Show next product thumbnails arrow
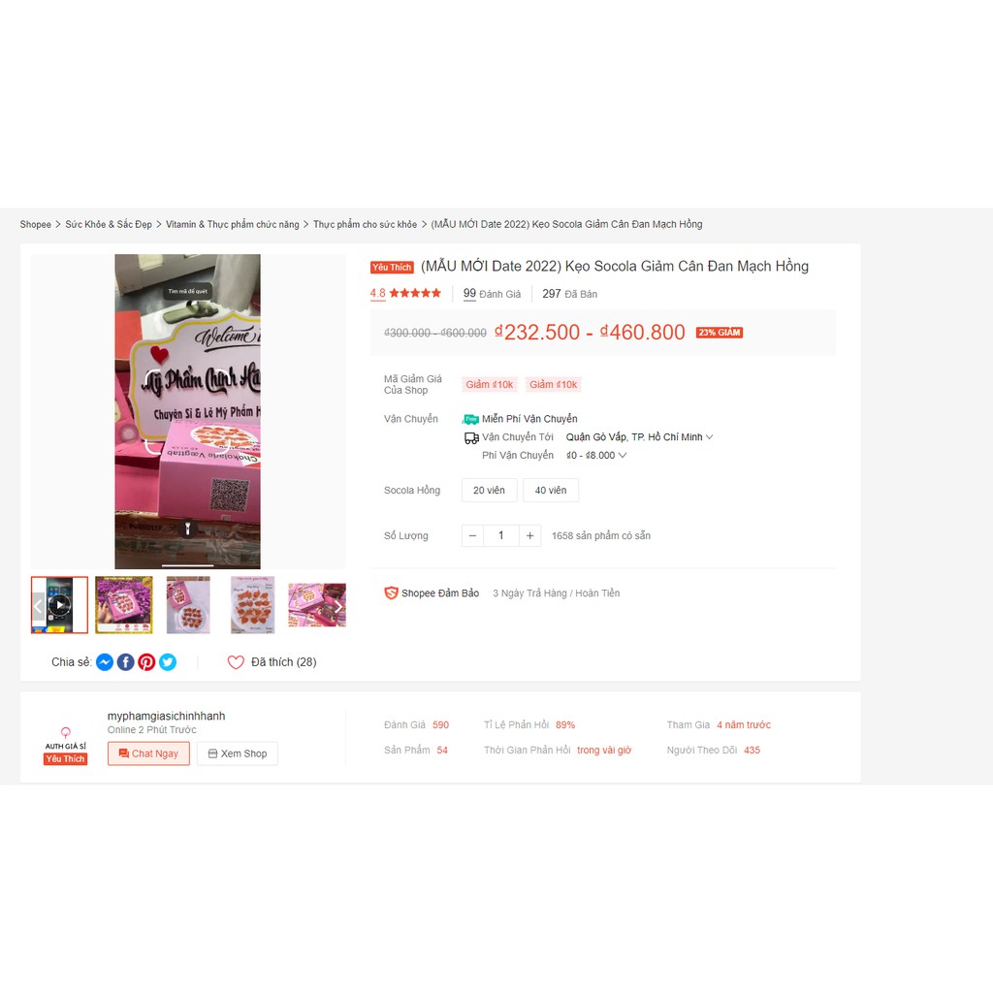This screenshot has height=993, width=993. click(x=338, y=606)
